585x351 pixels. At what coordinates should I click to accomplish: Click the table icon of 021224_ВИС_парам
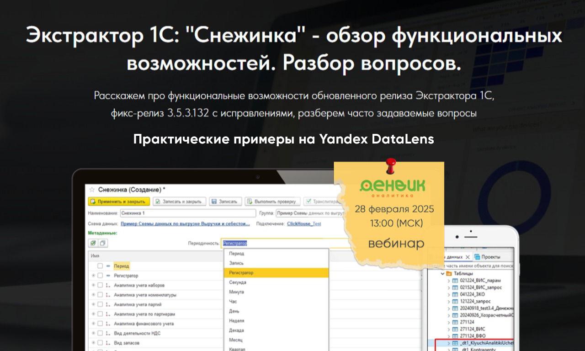[455, 281]
